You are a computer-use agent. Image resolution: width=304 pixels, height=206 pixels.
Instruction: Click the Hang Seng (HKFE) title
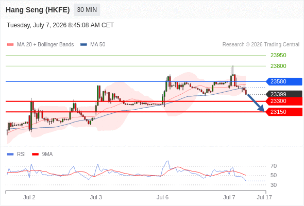click(x=38, y=10)
